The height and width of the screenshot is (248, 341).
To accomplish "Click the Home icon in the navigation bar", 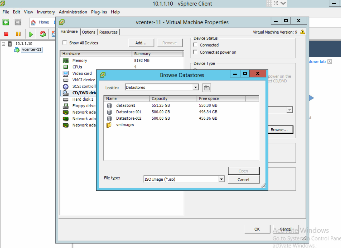I will tap(34, 22).
